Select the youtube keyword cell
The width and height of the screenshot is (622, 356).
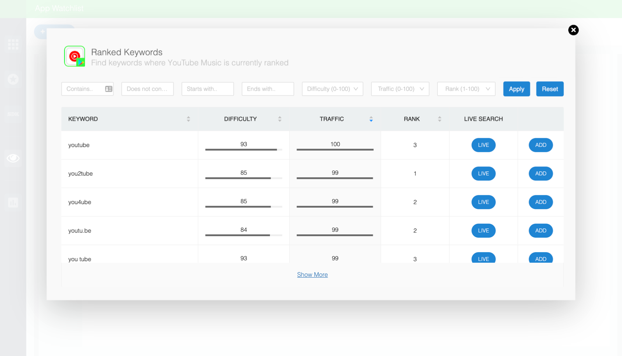pos(129,145)
